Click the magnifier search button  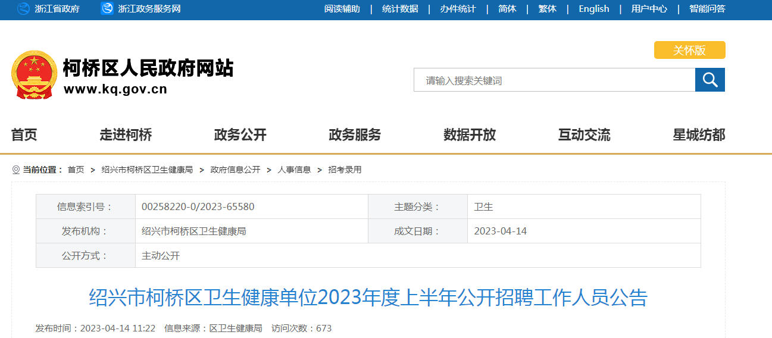(710, 80)
